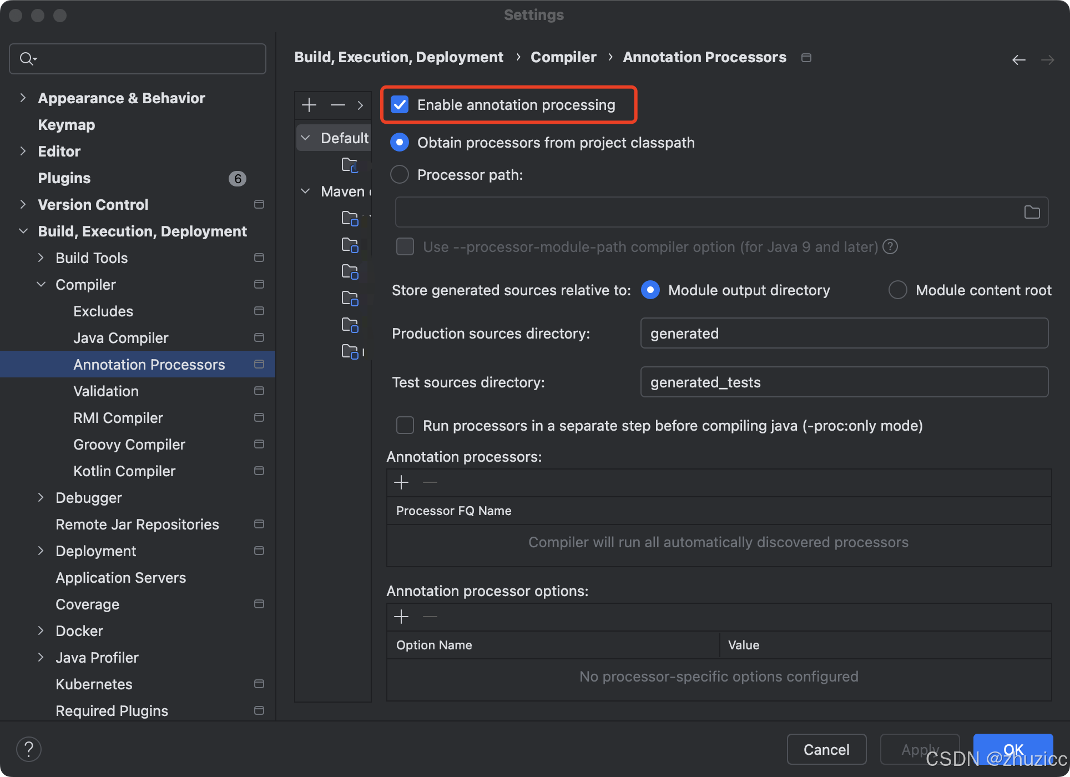Add an annotation processor option
The width and height of the screenshot is (1070, 777).
[x=401, y=617]
